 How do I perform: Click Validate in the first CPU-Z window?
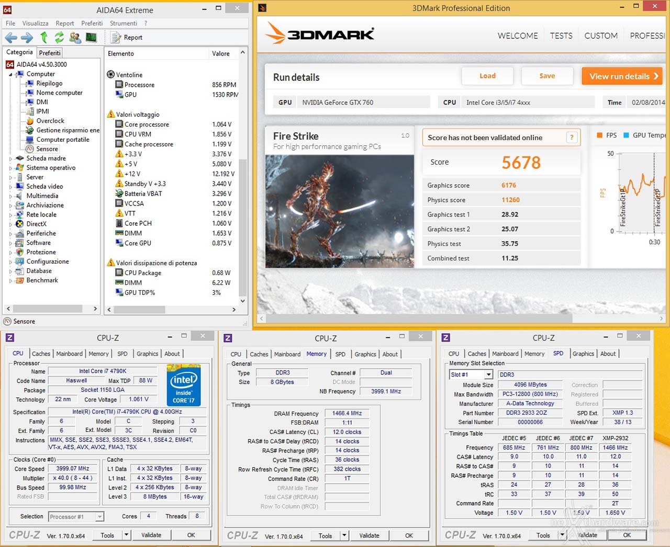tap(151, 535)
